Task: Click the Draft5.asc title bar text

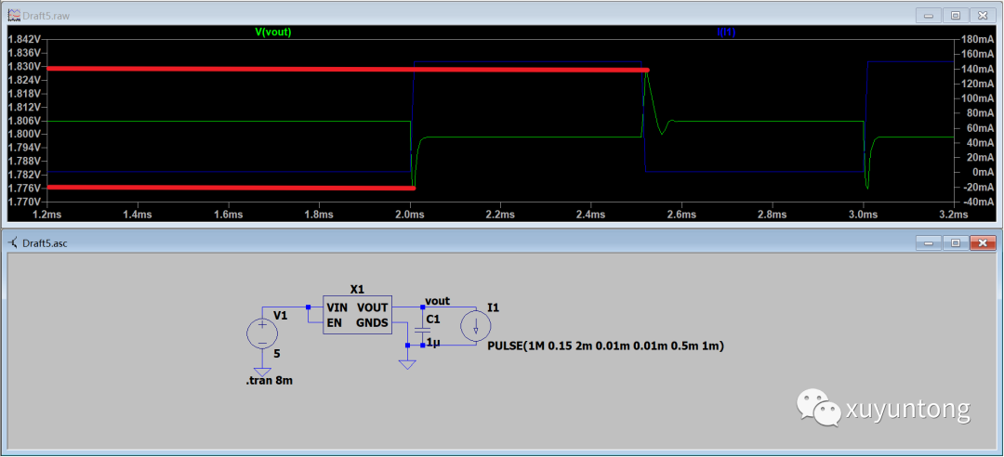Action: (x=45, y=243)
